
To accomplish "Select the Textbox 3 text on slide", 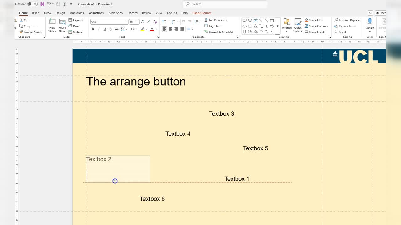I will [x=221, y=114].
